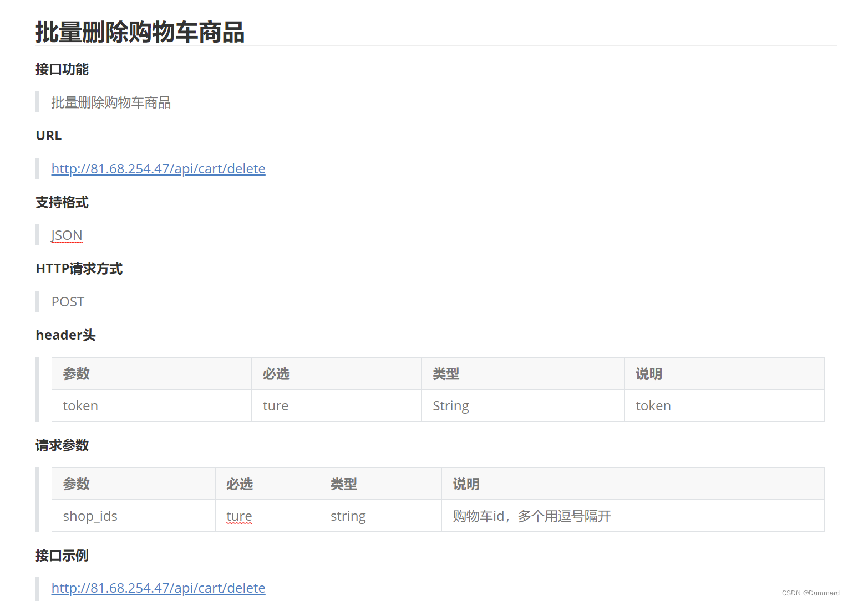Click the HTTP请求方式 heading

(79, 269)
